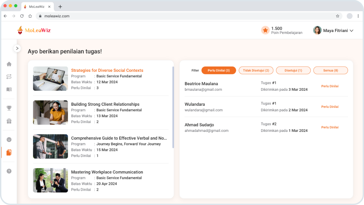364x205 pixels.
Task: Click the star learning points icon
Action: 265,30
